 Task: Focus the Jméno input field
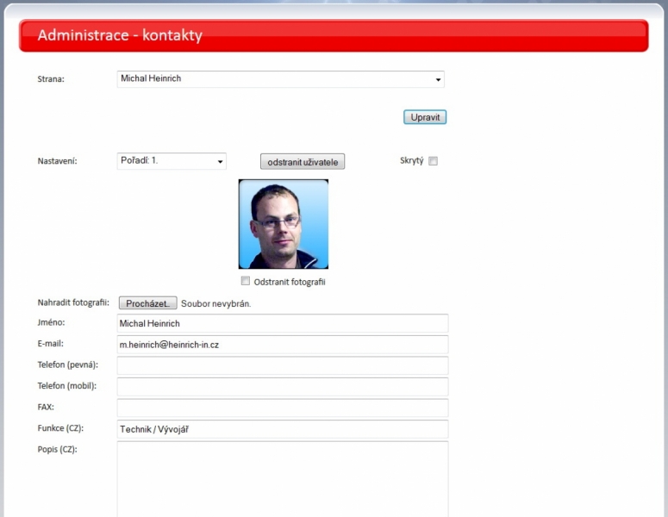tap(283, 323)
